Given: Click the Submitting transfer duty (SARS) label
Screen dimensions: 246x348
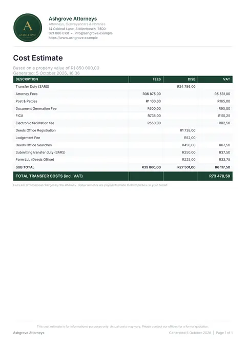Looking at the screenshot, I should point(40,152).
